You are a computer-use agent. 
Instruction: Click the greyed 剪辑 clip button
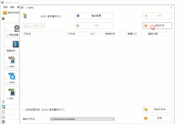pyautogui.click(x=94, y=26)
